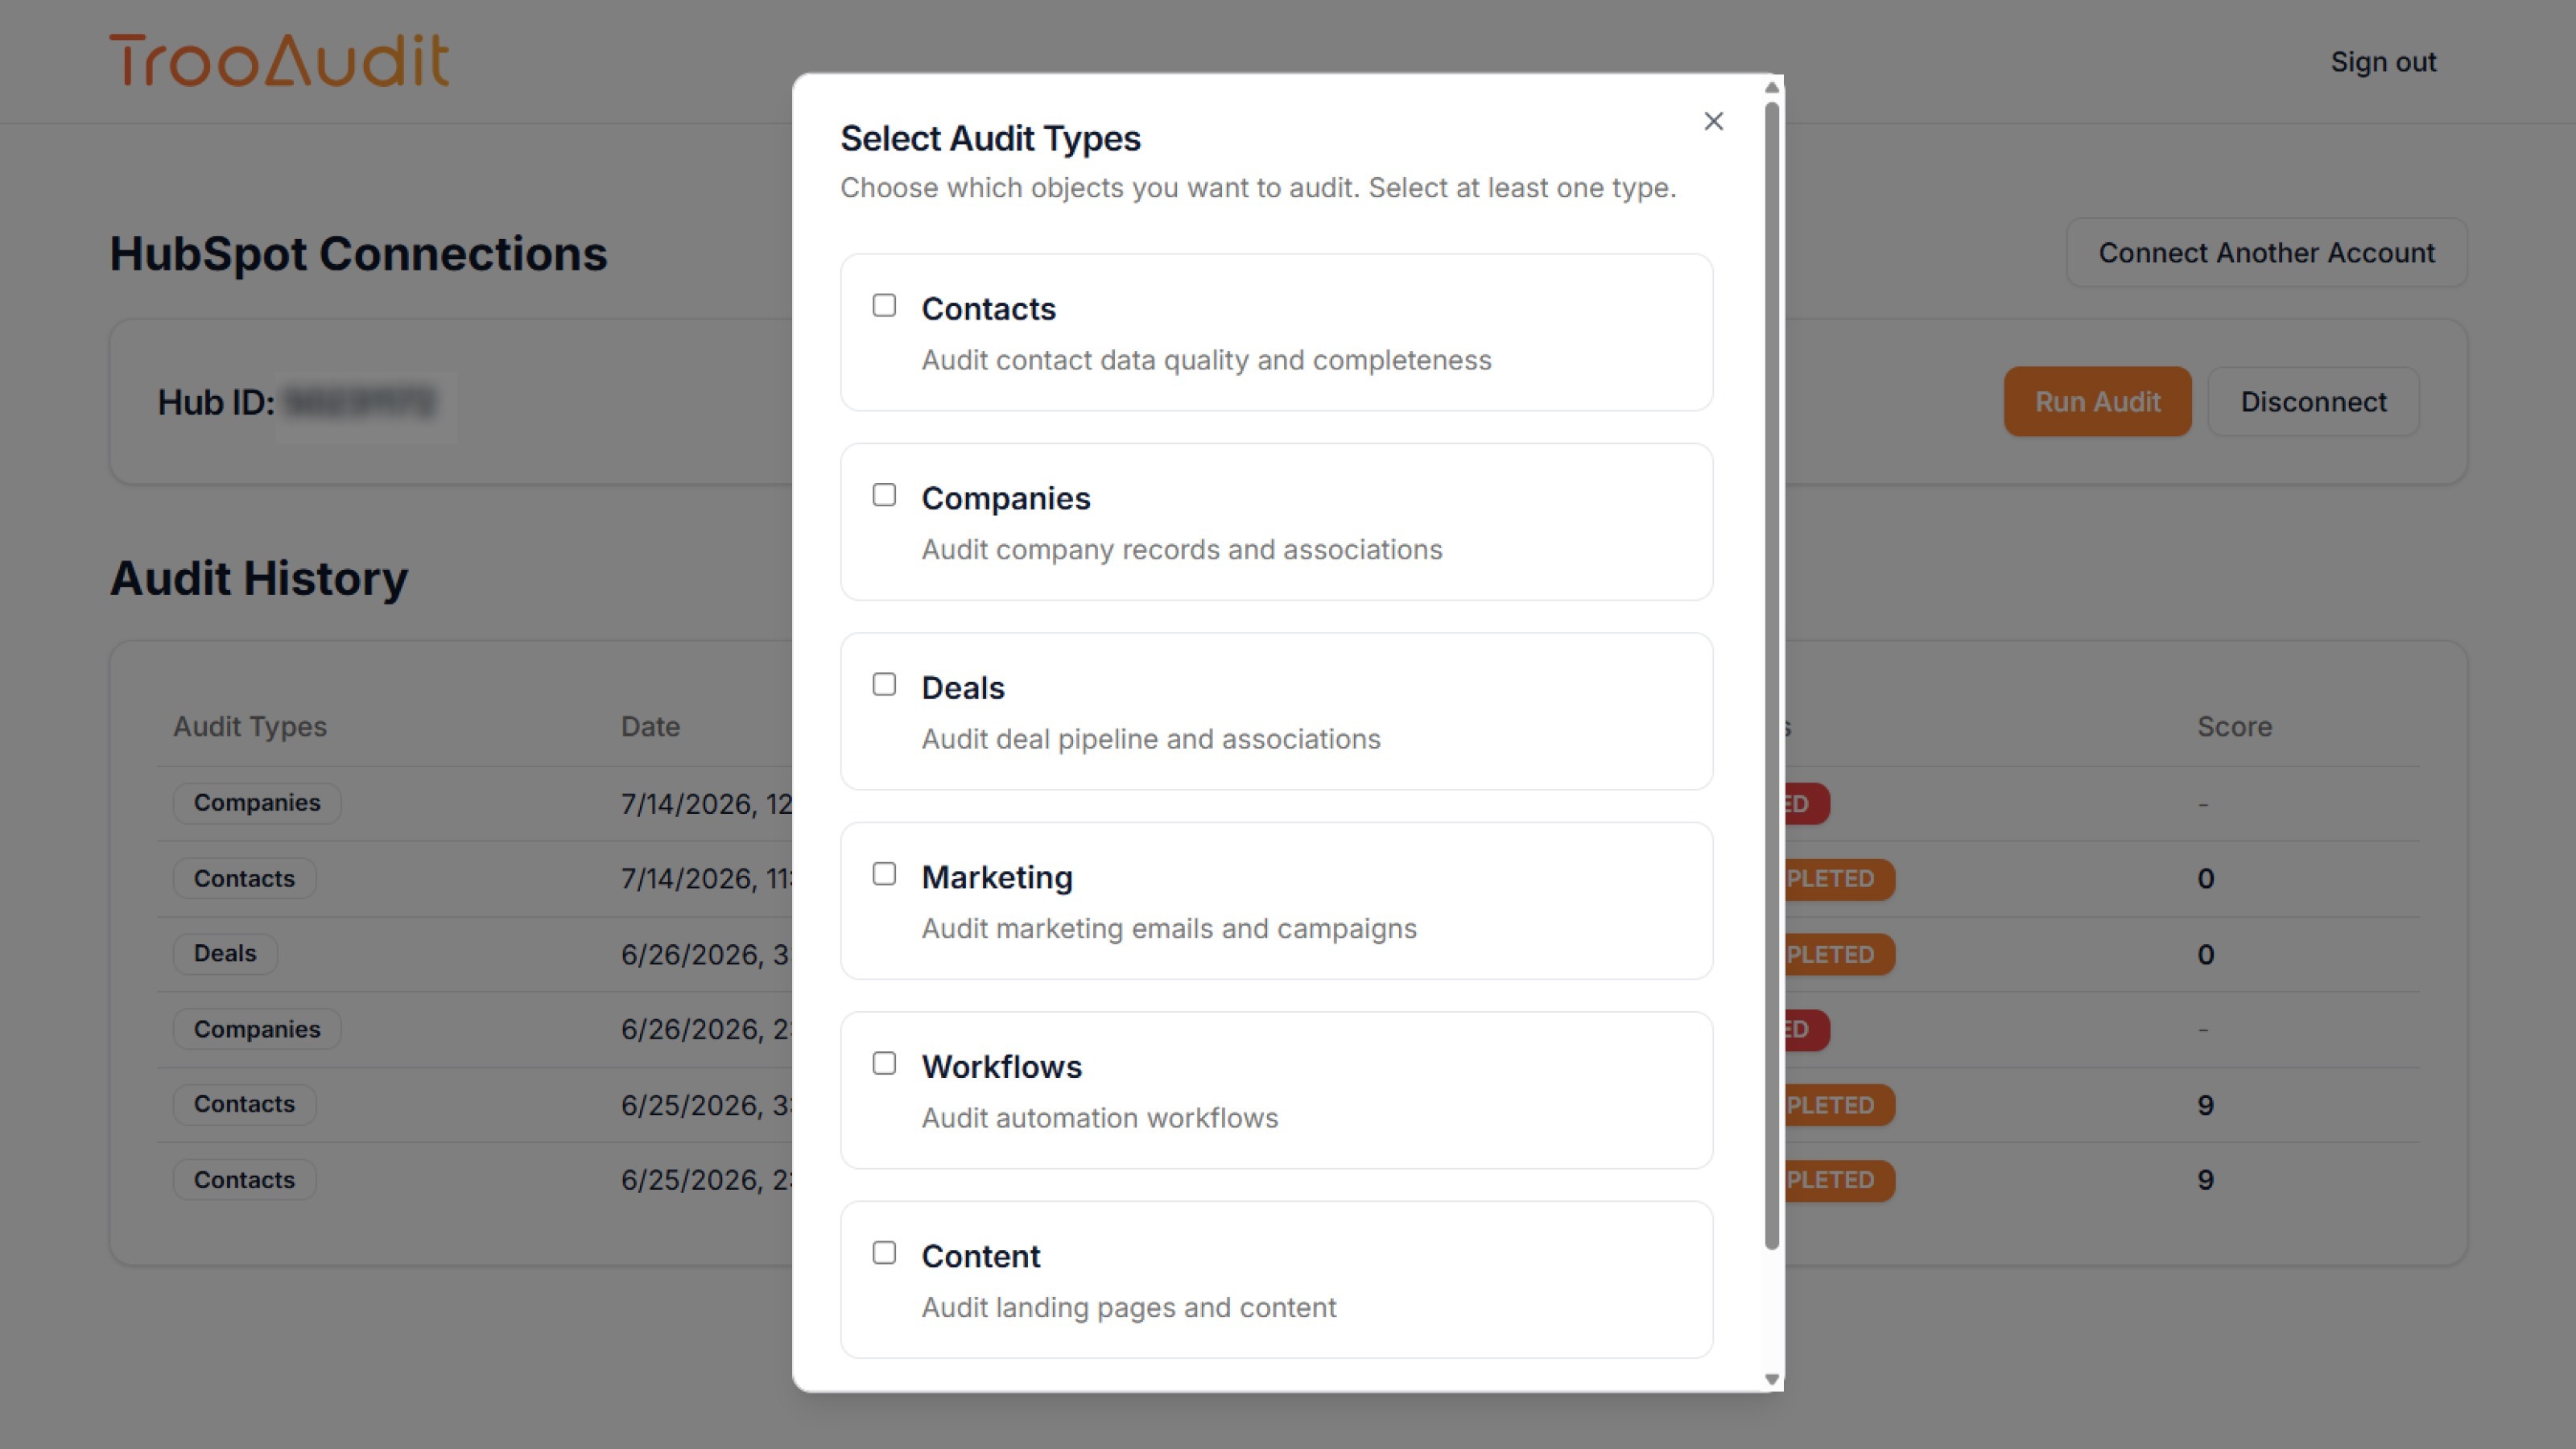Viewport: 2576px width, 1449px height.
Task: Click the dialog scrollbar down arrow
Action: 1772,1379
